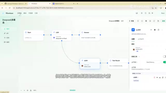Image resolution: width=166 pixels, height=93 pixels.
Task: Click the document-plus icon in header
Action: tap(149, 13)
